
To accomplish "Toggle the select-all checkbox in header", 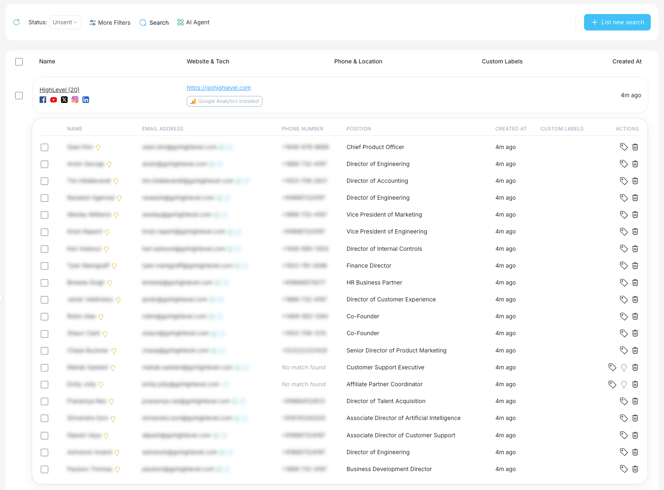I will (19, 62).
